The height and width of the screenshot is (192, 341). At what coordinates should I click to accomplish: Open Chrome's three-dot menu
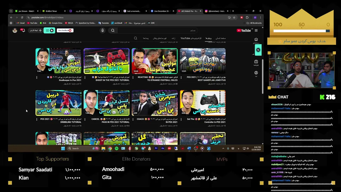click(x=260, y=17)
